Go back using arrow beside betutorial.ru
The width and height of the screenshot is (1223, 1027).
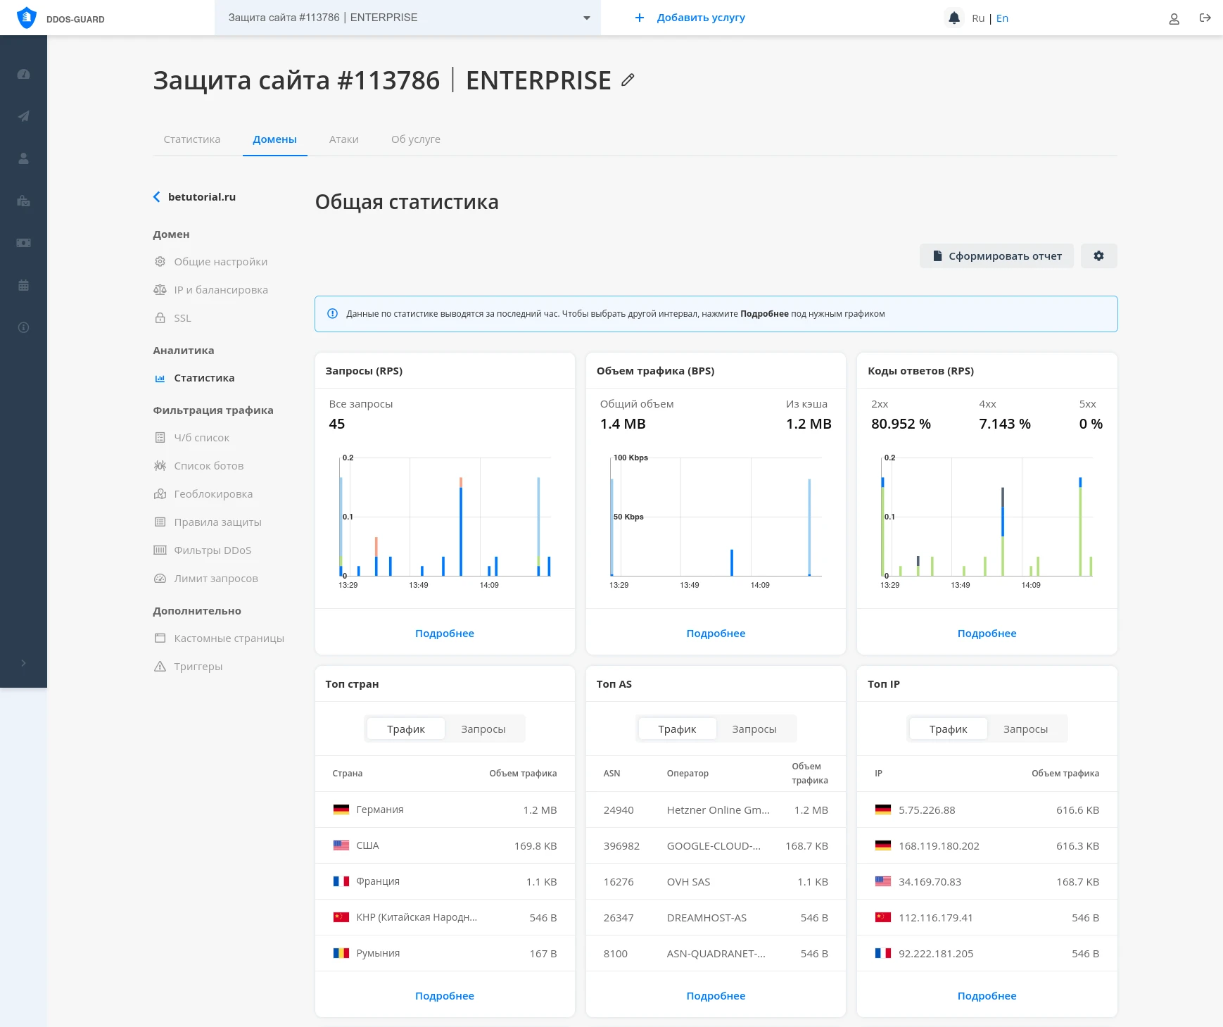point(157,197)
